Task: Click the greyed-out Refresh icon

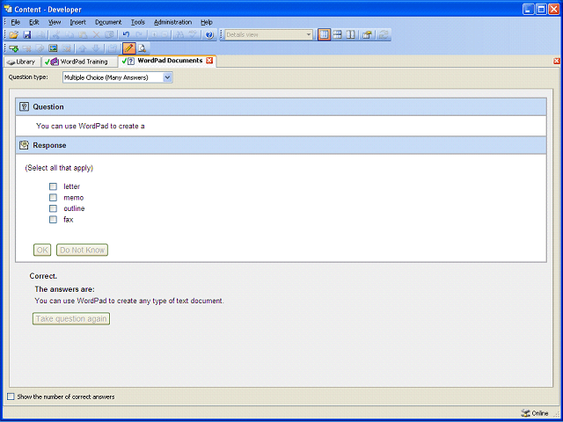Action: pyautogui.click(x=384, y=35)
